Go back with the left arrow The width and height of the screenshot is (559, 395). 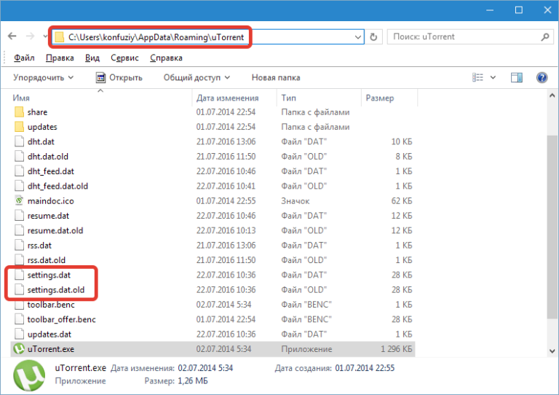(x=12, y=36)
